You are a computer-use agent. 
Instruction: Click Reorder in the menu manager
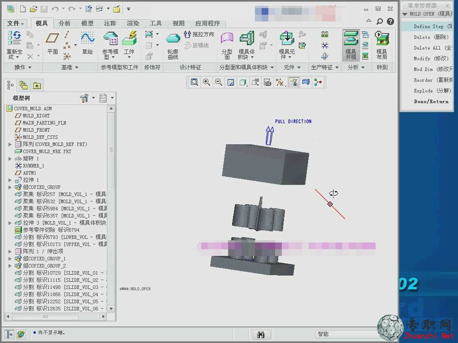coord(427,80)
